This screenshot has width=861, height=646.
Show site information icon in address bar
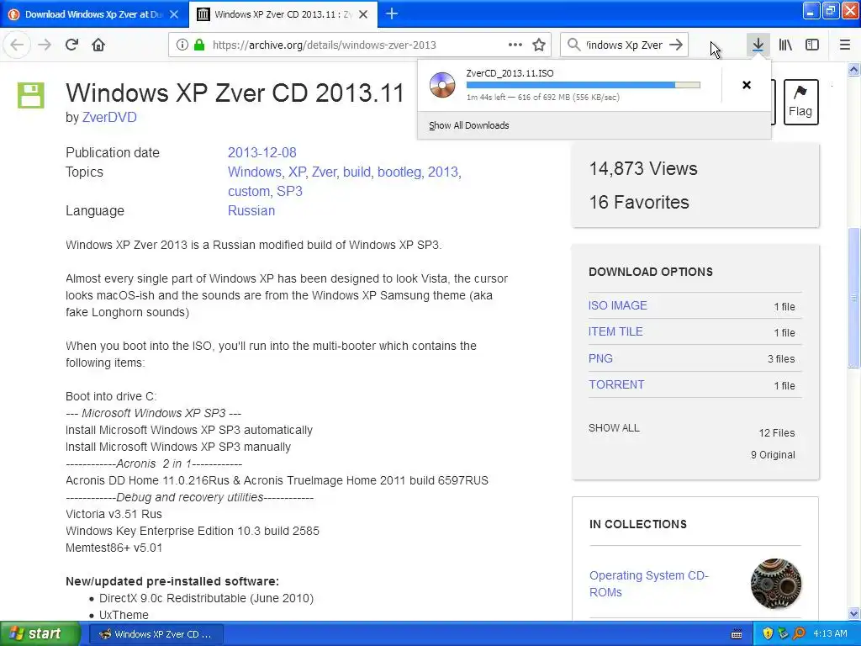(x=182, y=45)
